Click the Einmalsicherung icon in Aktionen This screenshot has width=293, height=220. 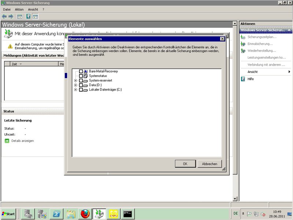pyautogui.click(x=243, y=44)
